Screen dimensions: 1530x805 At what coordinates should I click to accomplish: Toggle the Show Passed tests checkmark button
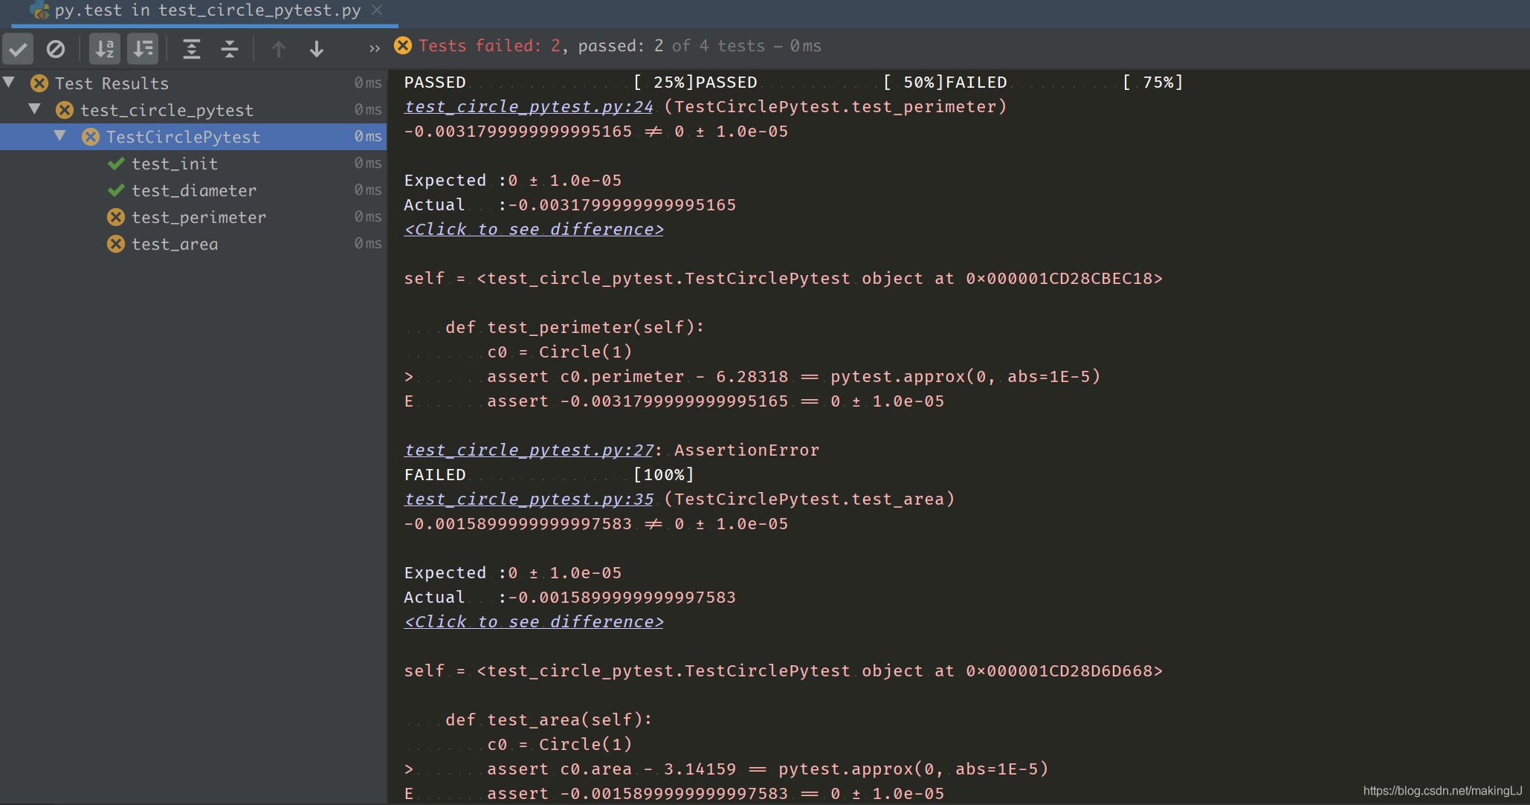18,49
